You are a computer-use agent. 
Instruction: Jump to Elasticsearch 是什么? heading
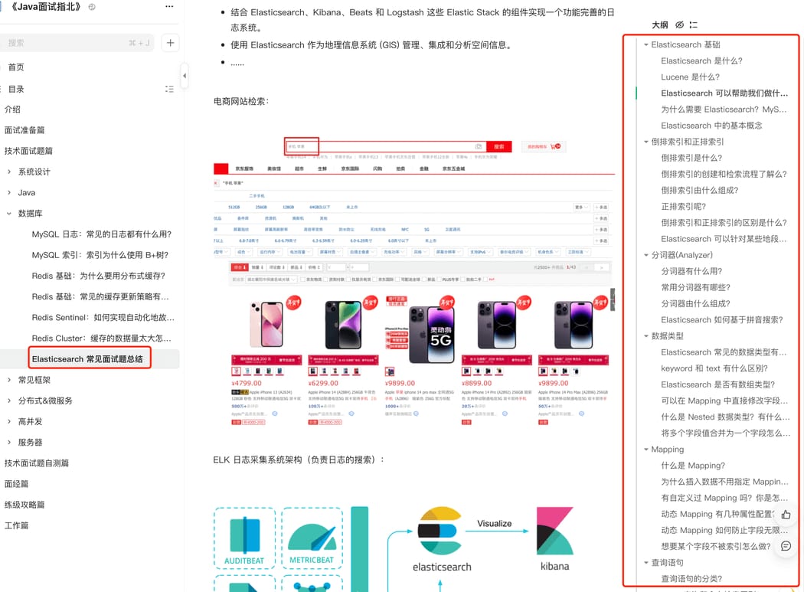pyautogui.click(x=701, y=61)
